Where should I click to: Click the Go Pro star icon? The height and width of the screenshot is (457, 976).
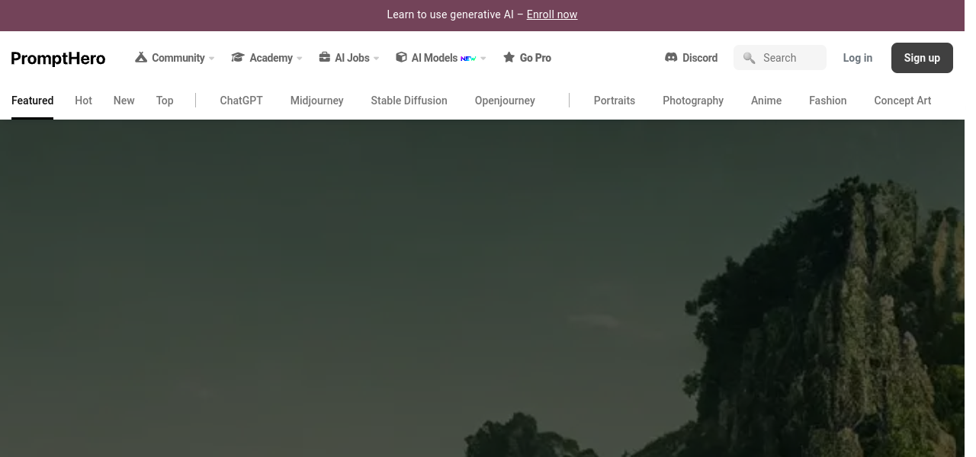pos(509,57)
